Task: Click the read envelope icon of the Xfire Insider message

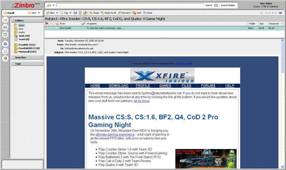Action: coord(57,28)
